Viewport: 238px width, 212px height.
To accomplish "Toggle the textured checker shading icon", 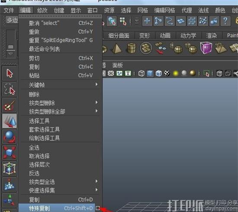I will pos(167,73).
